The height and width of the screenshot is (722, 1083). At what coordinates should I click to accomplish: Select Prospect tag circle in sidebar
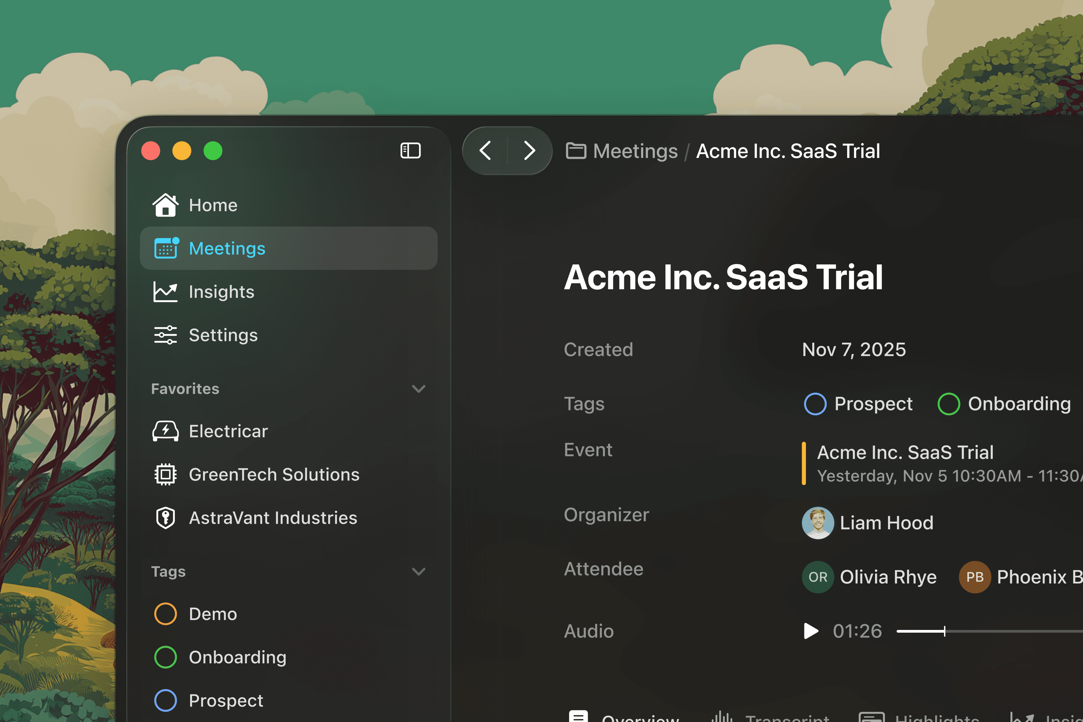tap(165, 700)
